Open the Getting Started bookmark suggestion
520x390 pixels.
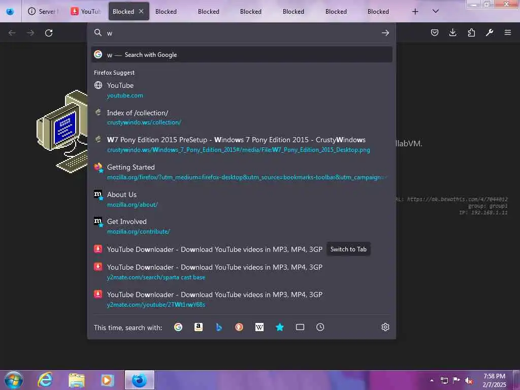tap(242, 172)
